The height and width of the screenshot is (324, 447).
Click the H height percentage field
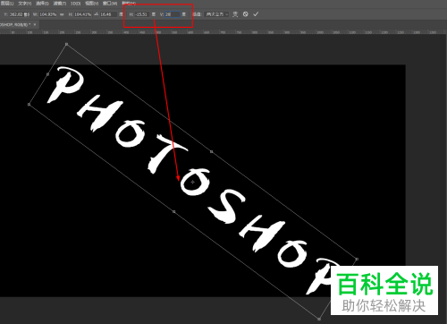(82, 14)
